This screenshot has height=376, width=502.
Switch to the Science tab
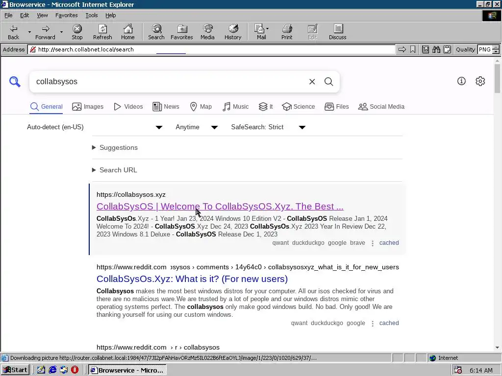pyautogui.click(x=299, y=106)
